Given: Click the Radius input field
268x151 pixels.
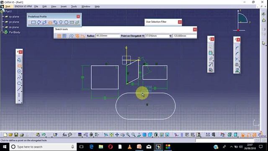Looking at the screenshot, I should [x=108, y=36].
